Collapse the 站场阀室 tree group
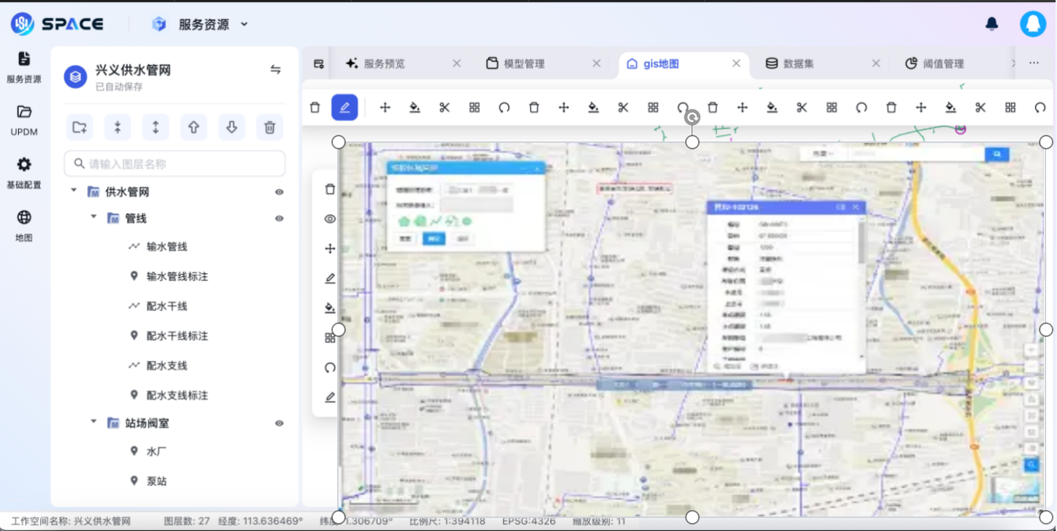1057x531 pixels. tap(93, 421)
